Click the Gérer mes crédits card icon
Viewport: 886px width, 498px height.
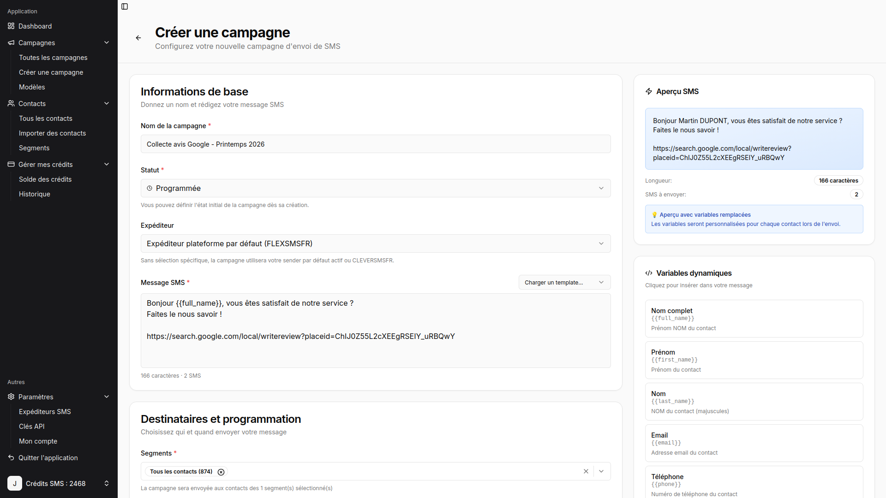click(11, 165)
